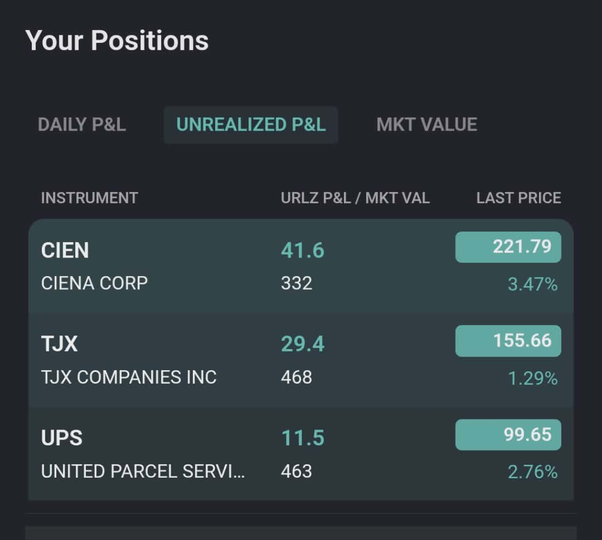Open the MKT VALUE tab

click(x=427, y=125)
